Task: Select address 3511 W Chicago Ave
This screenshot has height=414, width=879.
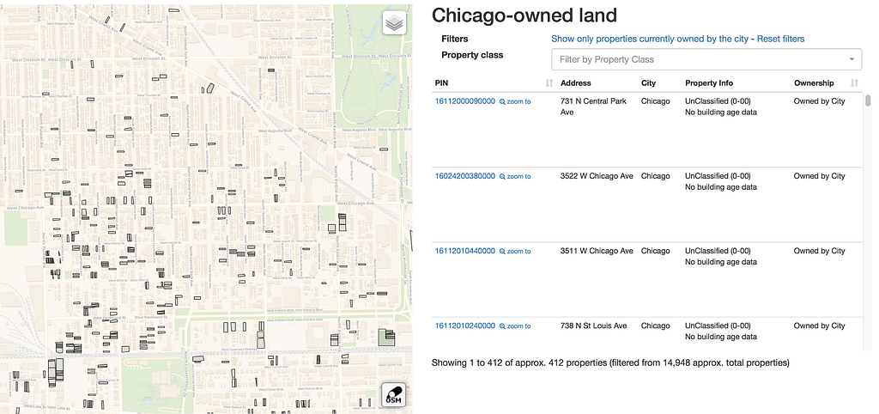Action: [597, 252]
